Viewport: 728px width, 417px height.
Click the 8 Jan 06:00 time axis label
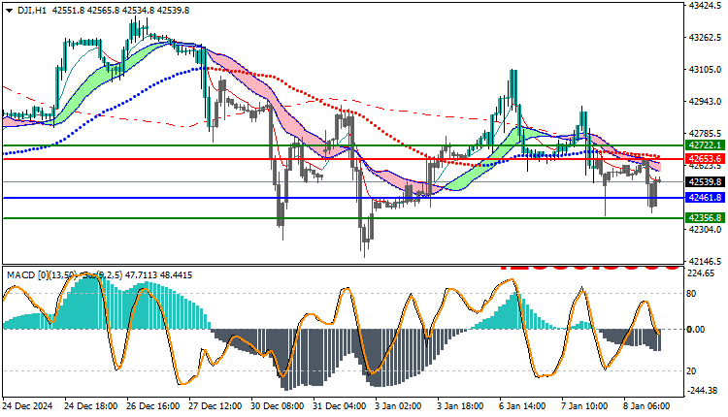[x=646, y=406]
